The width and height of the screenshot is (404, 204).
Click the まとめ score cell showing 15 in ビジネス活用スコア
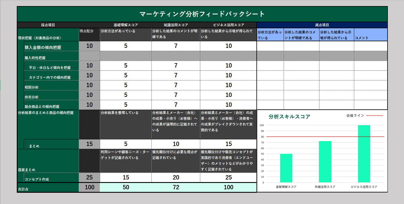(x=228, y=144)
